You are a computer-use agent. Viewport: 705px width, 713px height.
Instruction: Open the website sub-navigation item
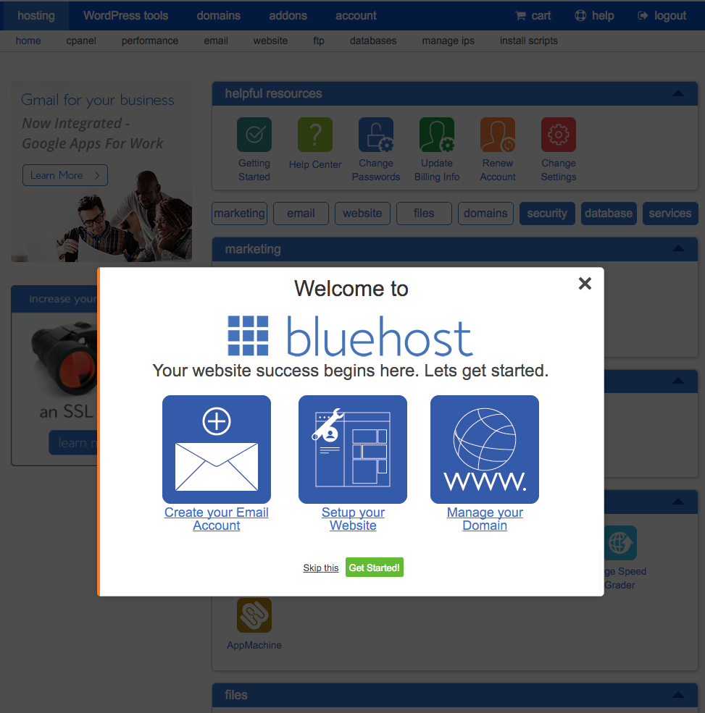[x=270, y=41]
